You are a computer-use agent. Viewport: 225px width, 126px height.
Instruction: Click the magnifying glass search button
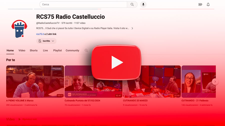(132, 4)
